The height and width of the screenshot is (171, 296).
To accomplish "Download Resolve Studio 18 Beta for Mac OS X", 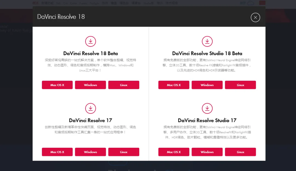I will tap(174, 85).
